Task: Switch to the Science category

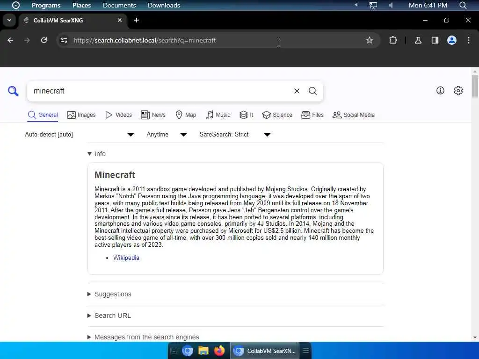Action: click(277, 115)
